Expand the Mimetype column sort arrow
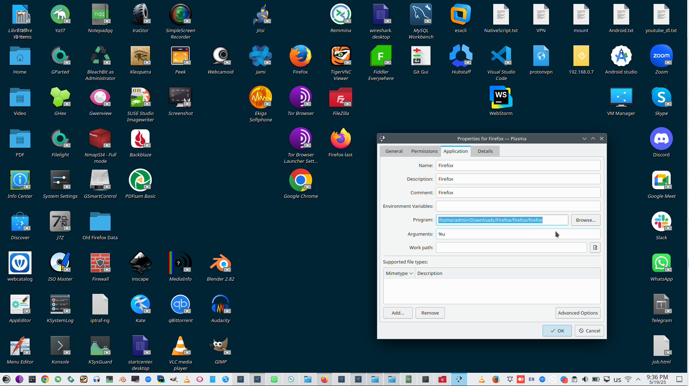 click(x=411, y=274)
